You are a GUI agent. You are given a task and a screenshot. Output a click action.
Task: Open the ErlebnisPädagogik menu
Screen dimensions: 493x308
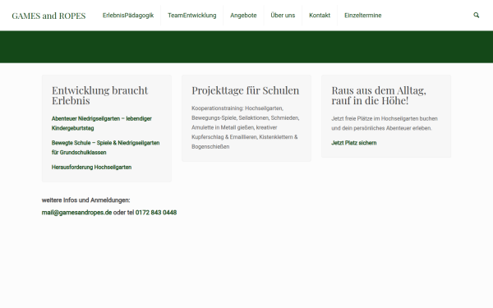coord(128,16)
